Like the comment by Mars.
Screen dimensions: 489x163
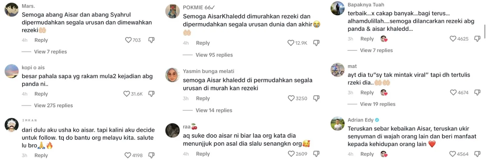pyautogui.click(x=128, y=40)
